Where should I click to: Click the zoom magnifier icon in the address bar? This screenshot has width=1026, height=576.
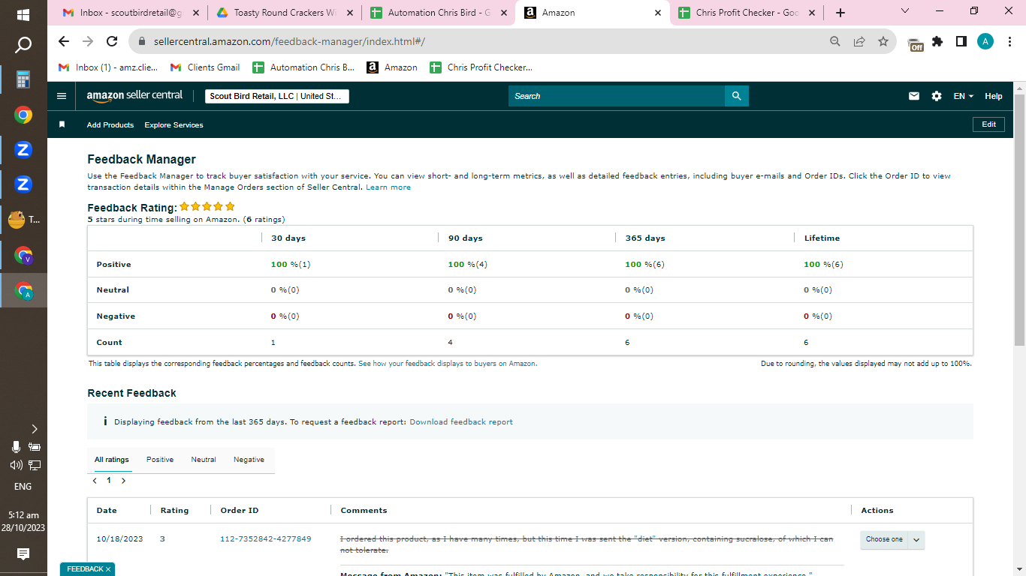[x=835, y=42]
